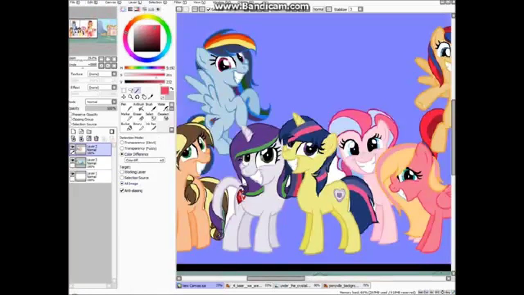Click the layer Opacity slider

(x=101, y=108)
